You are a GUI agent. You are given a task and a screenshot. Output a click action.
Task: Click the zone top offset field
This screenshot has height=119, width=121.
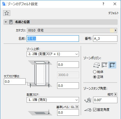coord(68,65)
